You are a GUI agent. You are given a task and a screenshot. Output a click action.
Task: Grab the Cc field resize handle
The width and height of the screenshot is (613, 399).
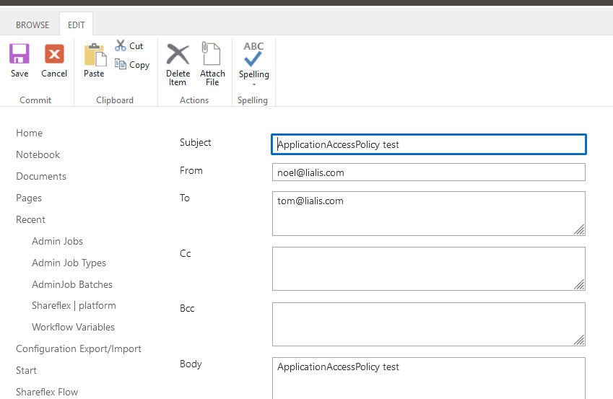(x=579, y=284)
